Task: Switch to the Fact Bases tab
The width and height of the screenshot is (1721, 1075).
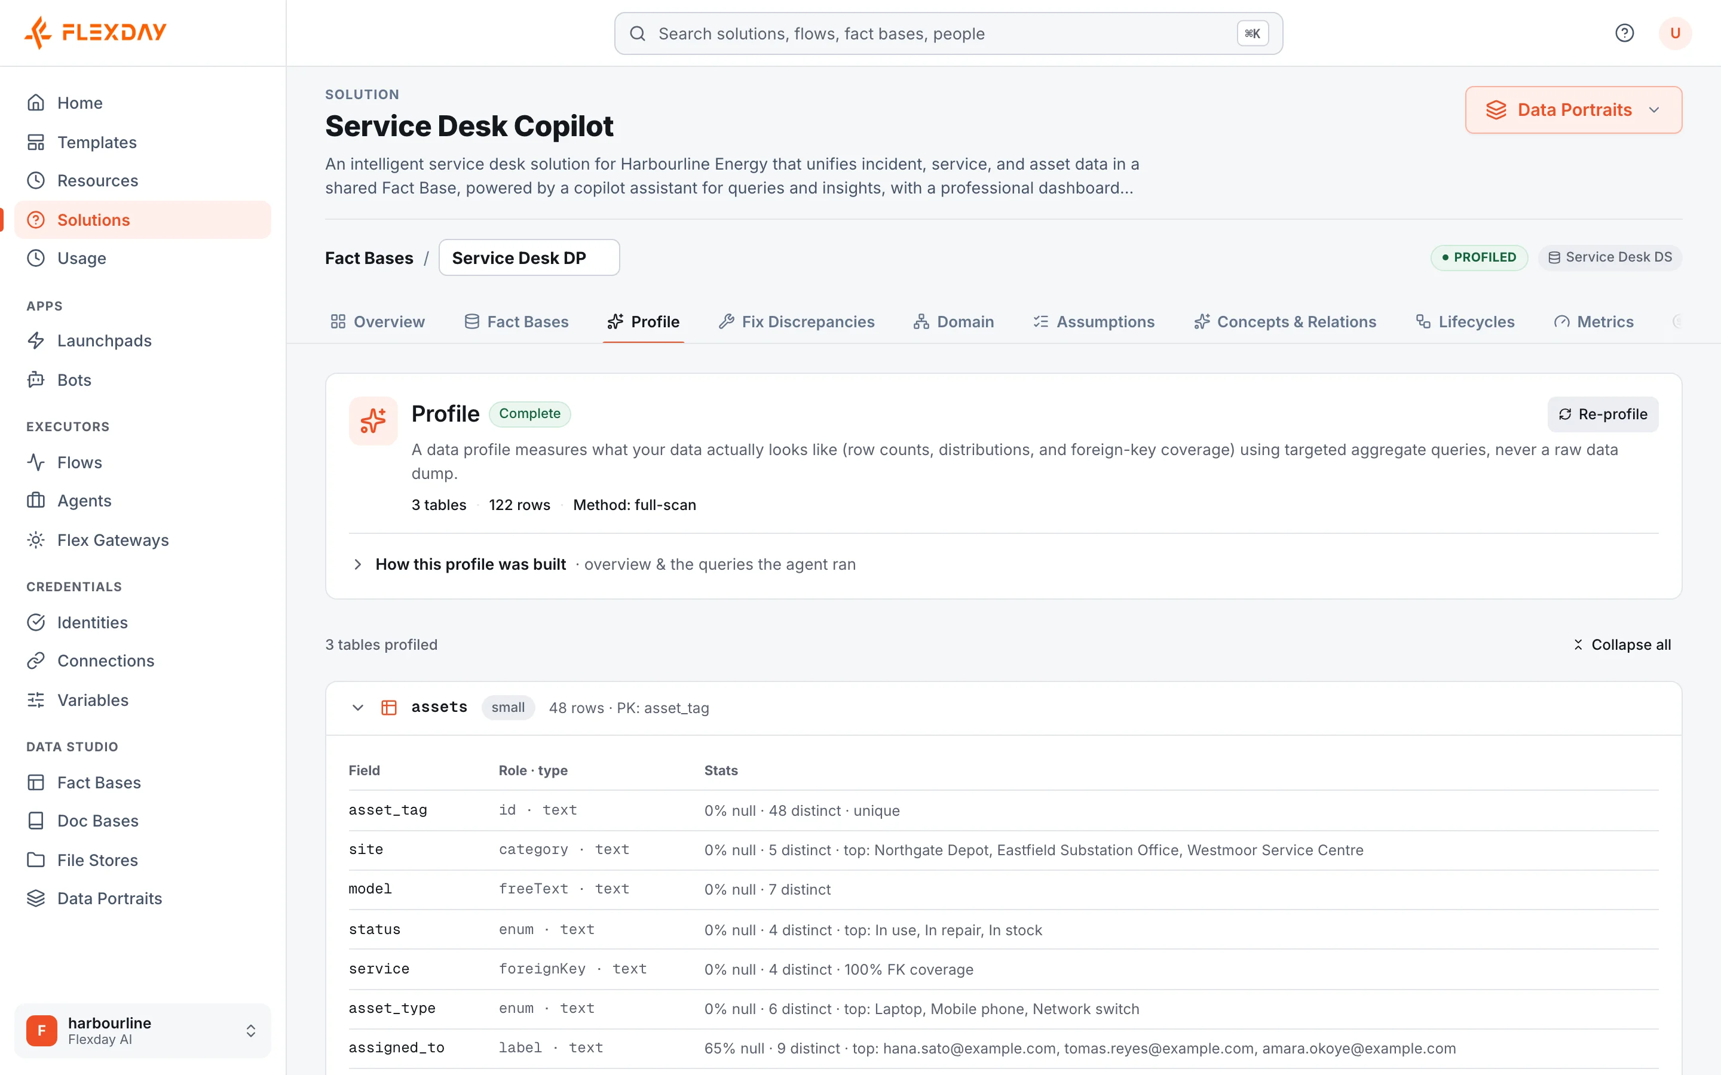Action: (x=516, y=321)
